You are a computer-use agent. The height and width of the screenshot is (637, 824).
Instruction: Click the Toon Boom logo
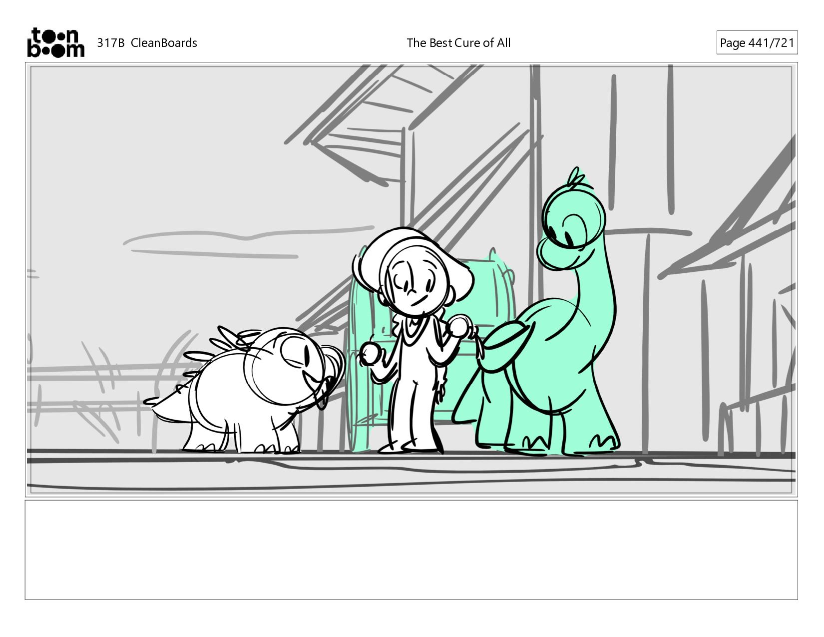click(55, 42)
